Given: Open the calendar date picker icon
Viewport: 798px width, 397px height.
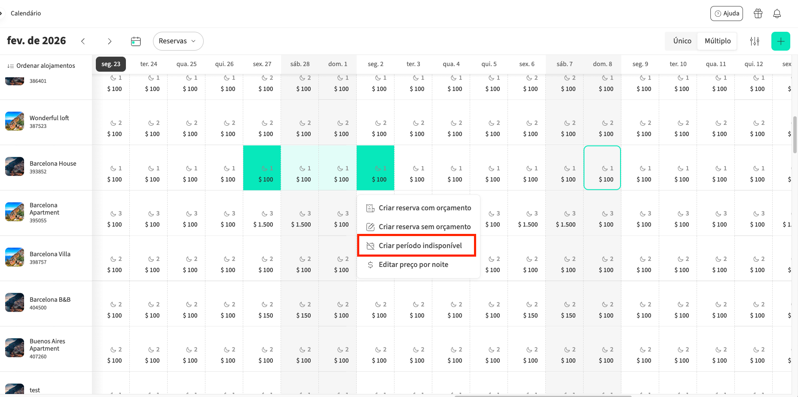Looking at the screenshot, I should tap(136, 41).
